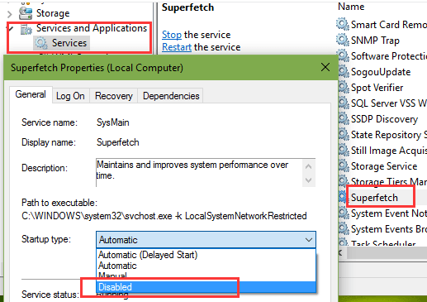This screenshot has height=302, width=427.
Task: Collapse the Services and Applications node
Action: 11,28
